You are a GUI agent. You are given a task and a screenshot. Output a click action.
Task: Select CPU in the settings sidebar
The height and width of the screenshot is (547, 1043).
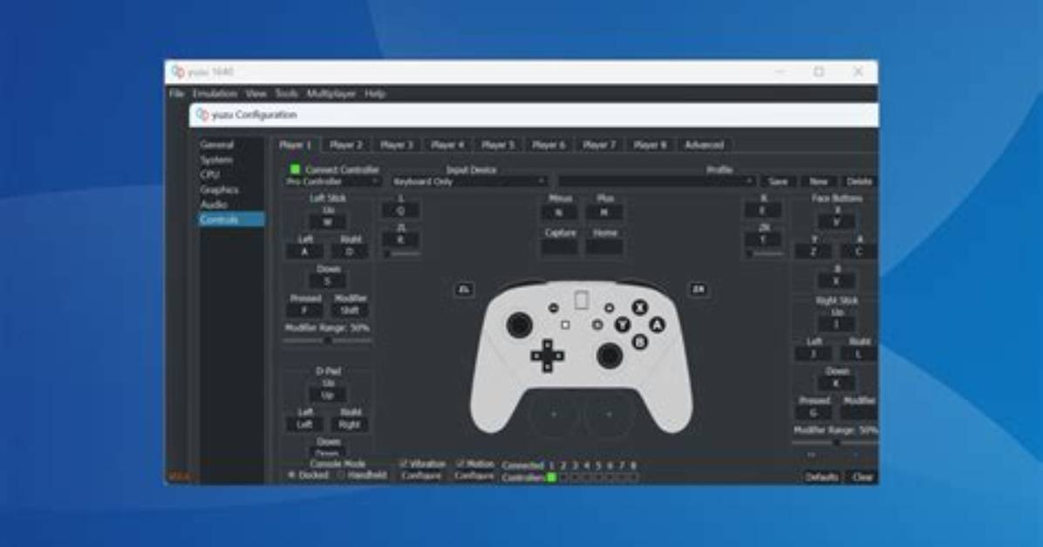pyautogui.click(x=231, y=175)
